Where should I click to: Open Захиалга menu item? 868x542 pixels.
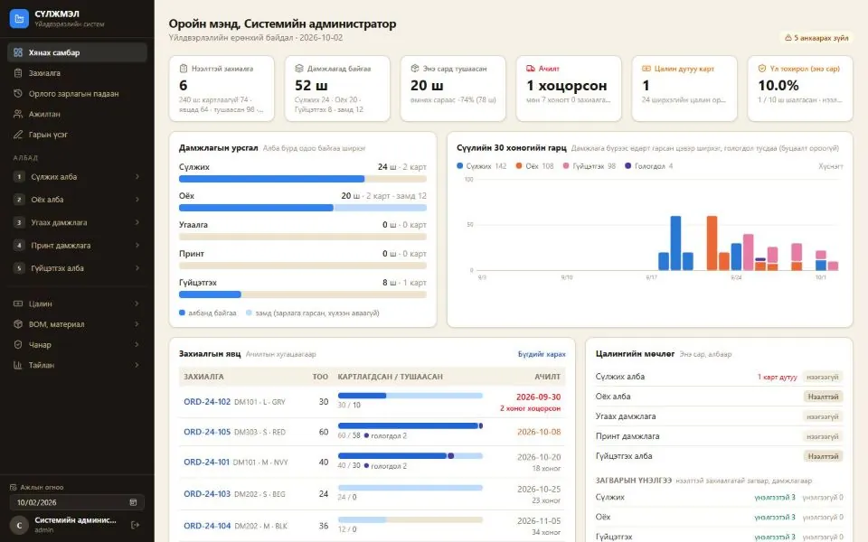pos(77,73)
